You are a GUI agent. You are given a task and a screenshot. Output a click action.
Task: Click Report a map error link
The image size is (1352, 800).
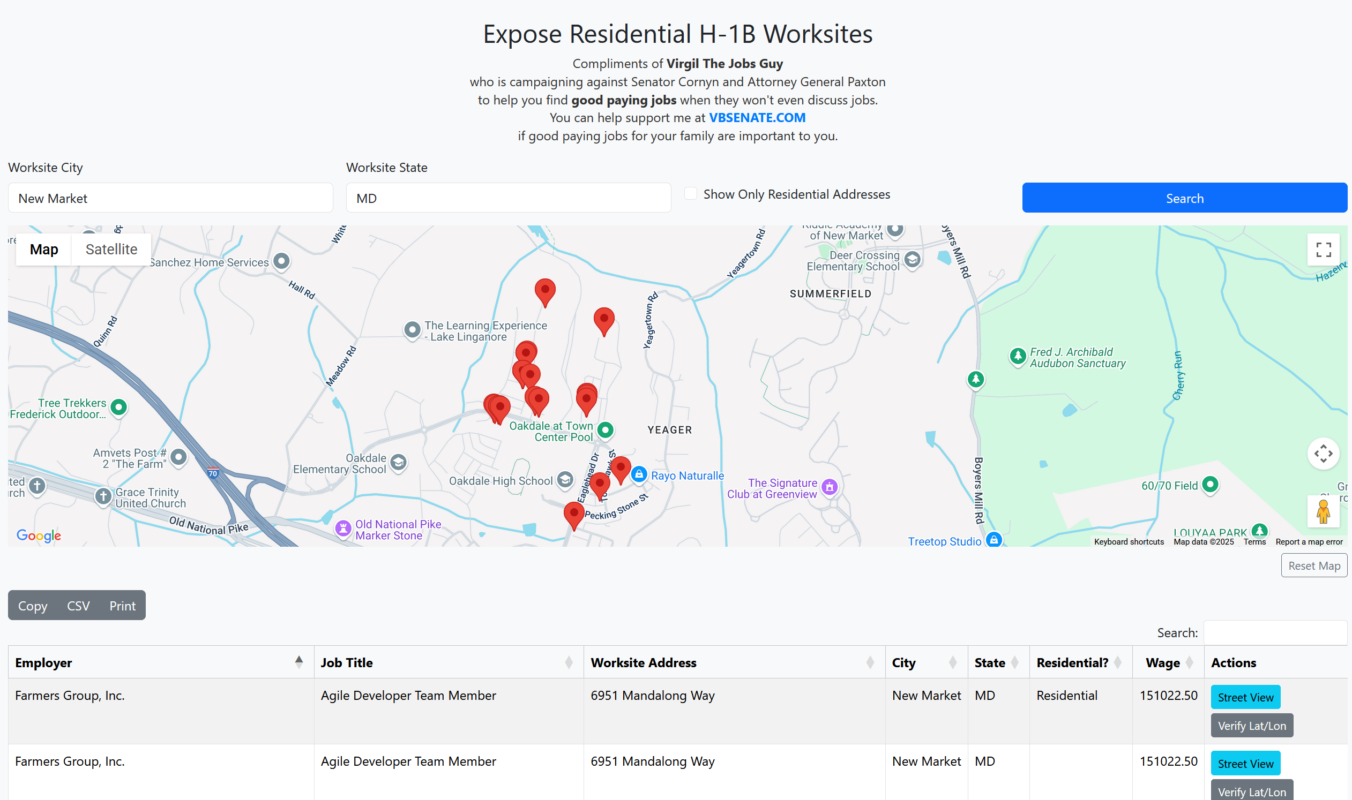click(x=1309, y=542)
